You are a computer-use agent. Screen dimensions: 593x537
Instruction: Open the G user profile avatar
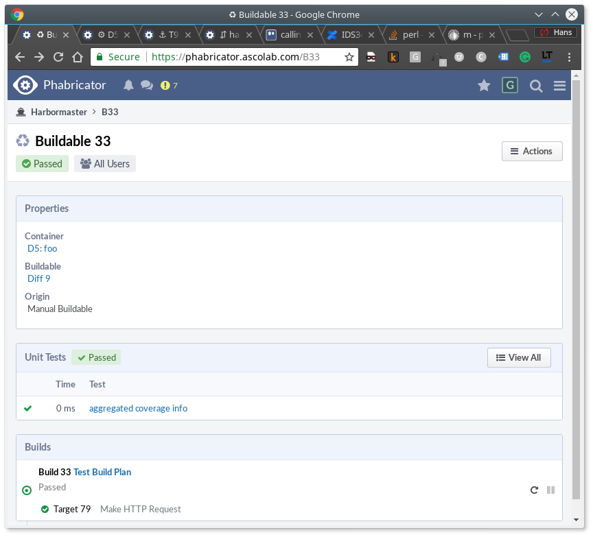point(509,85)
